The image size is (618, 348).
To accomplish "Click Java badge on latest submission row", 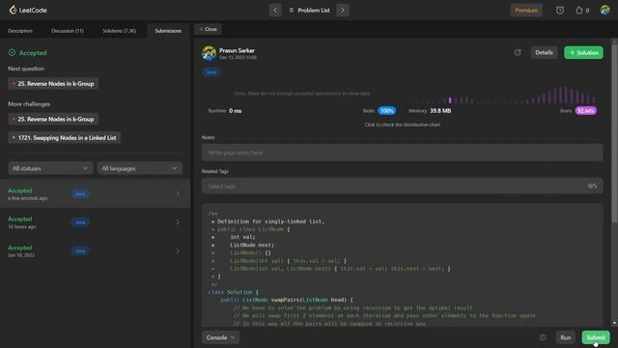I will pyautogui.click(x=80, y=193).
